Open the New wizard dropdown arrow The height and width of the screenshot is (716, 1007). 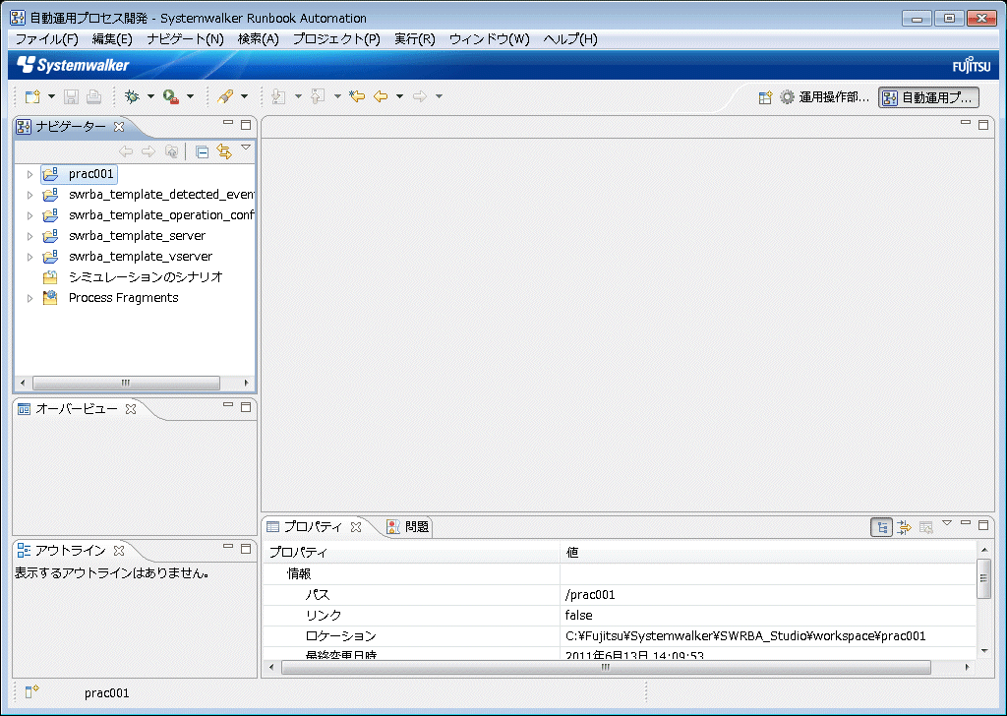[51, 96]
